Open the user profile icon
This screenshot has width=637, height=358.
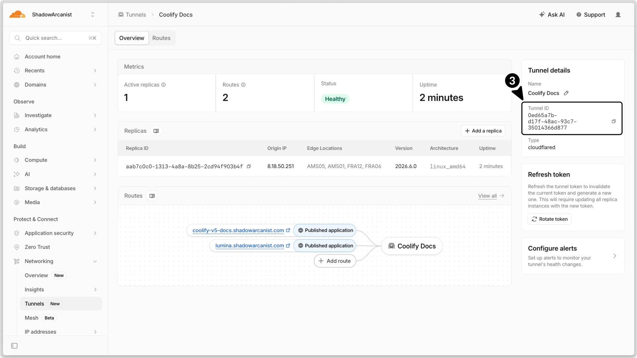point(618,15)
